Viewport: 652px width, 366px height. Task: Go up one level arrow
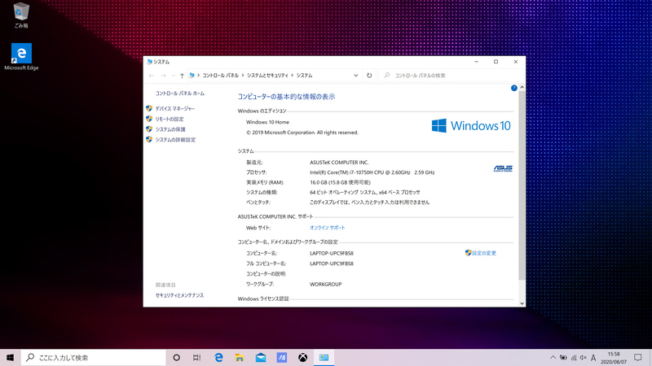182,76
